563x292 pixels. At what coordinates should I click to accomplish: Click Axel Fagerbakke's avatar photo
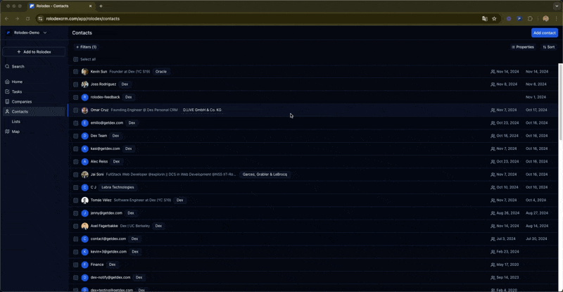click(x=84, y=226)
